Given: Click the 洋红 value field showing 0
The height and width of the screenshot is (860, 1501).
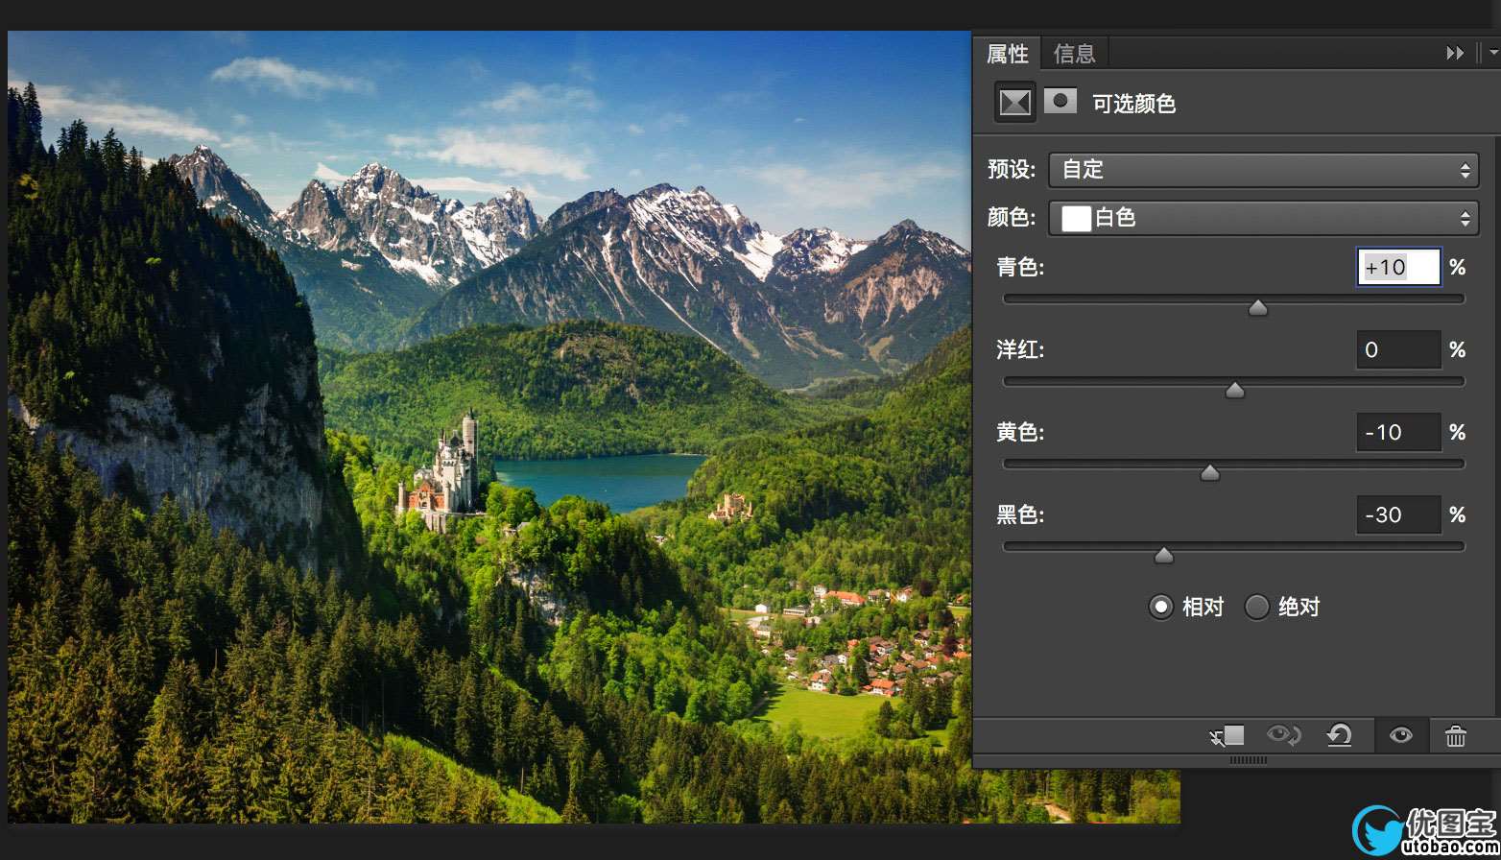Looking at the screenshot, I should (1398, 349).
